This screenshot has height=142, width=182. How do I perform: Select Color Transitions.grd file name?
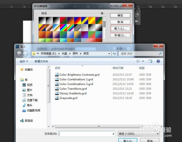[x=73, y=89]
